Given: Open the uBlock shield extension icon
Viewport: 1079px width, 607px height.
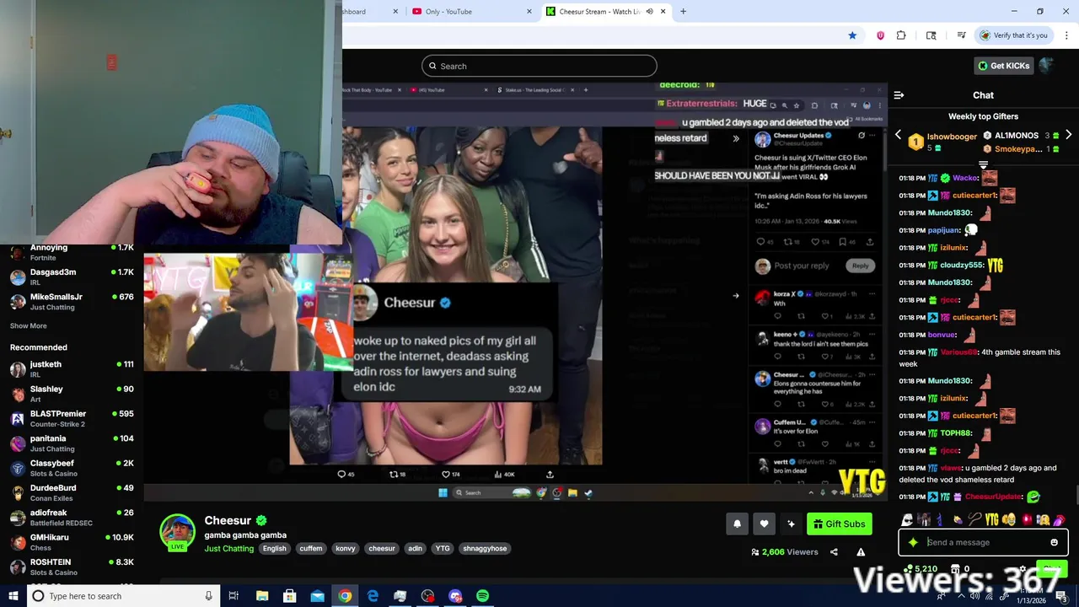Looking at the screenshot, I should (880, 35).
